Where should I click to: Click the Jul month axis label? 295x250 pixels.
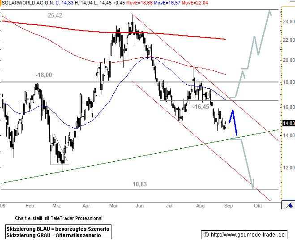169,206
